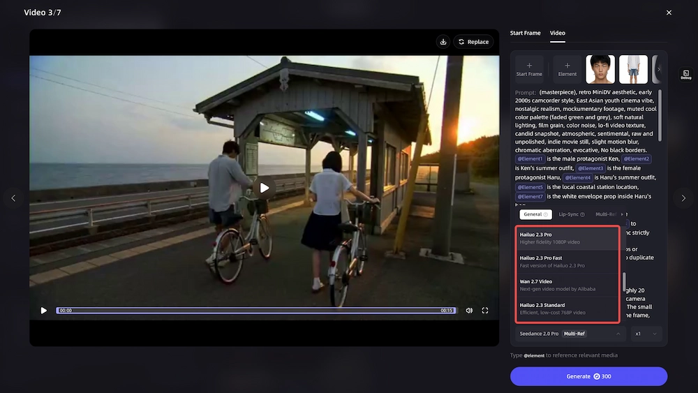The image size is (698, 393).
Task: Go to the previous video with the left arrow
Action: point(13,198)
